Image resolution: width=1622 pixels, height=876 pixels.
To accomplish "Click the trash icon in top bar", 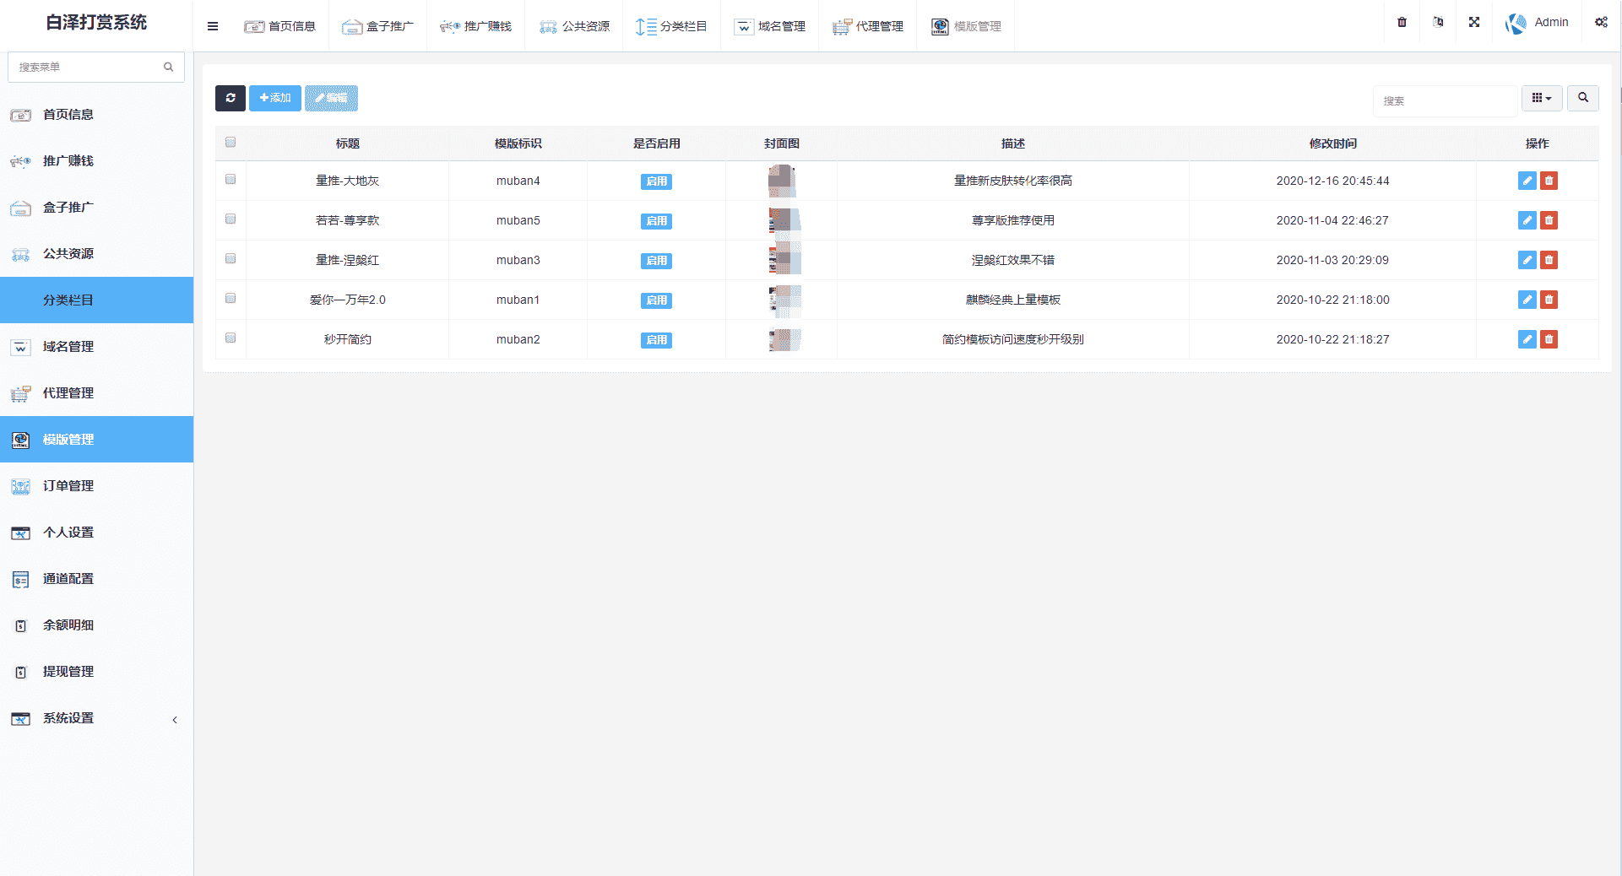I will pyautogui.click(x=1402, y=23).
